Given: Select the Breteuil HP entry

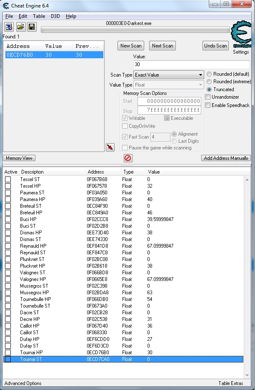Looking at the screenshot, I should pos(123,213).
